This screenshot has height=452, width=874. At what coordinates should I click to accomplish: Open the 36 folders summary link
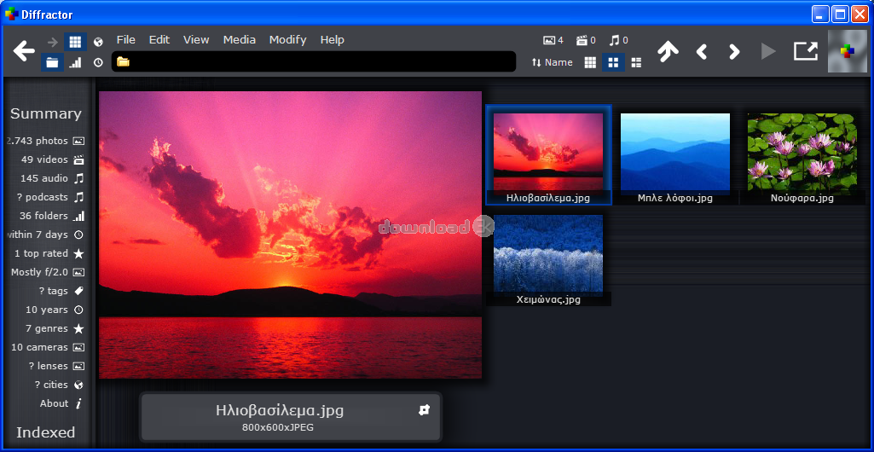[52, 217]
